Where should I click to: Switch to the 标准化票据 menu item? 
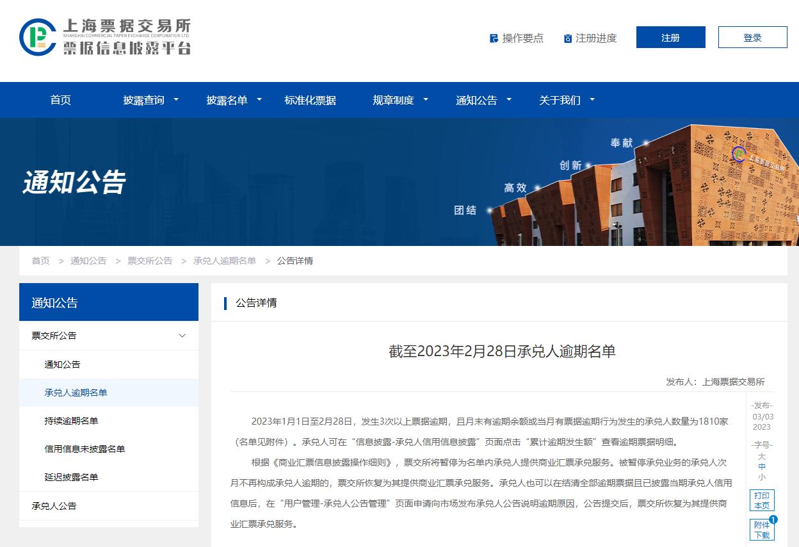click(310, 100)
